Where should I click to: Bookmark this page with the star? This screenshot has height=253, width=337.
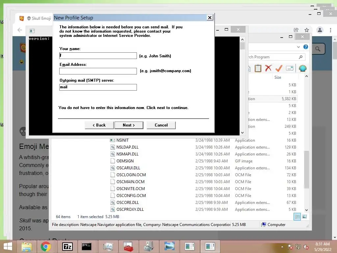307,30
